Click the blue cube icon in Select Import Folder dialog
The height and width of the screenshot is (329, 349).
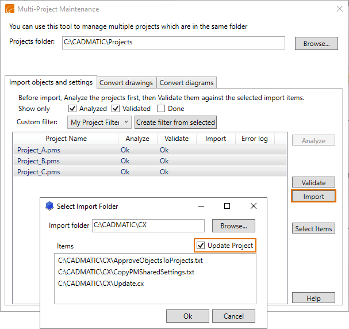pos(49,206)
